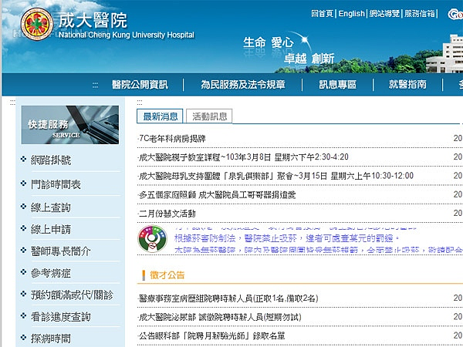Open 看診進度查詢 quick service
Image resolution: width=463 pixels, height=347 pixels.
pos(60,317)
